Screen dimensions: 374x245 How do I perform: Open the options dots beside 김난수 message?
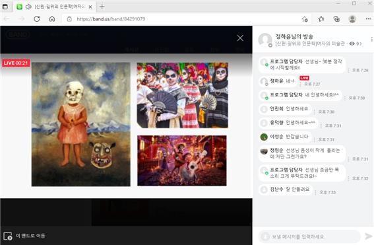315,192
